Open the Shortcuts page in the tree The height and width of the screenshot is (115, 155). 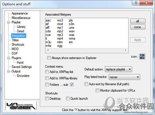click(18, 44)
